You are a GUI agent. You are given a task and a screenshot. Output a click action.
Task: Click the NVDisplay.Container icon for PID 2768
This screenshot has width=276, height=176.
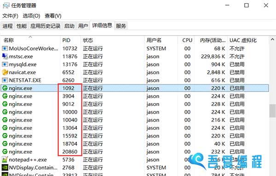[5, 167]
